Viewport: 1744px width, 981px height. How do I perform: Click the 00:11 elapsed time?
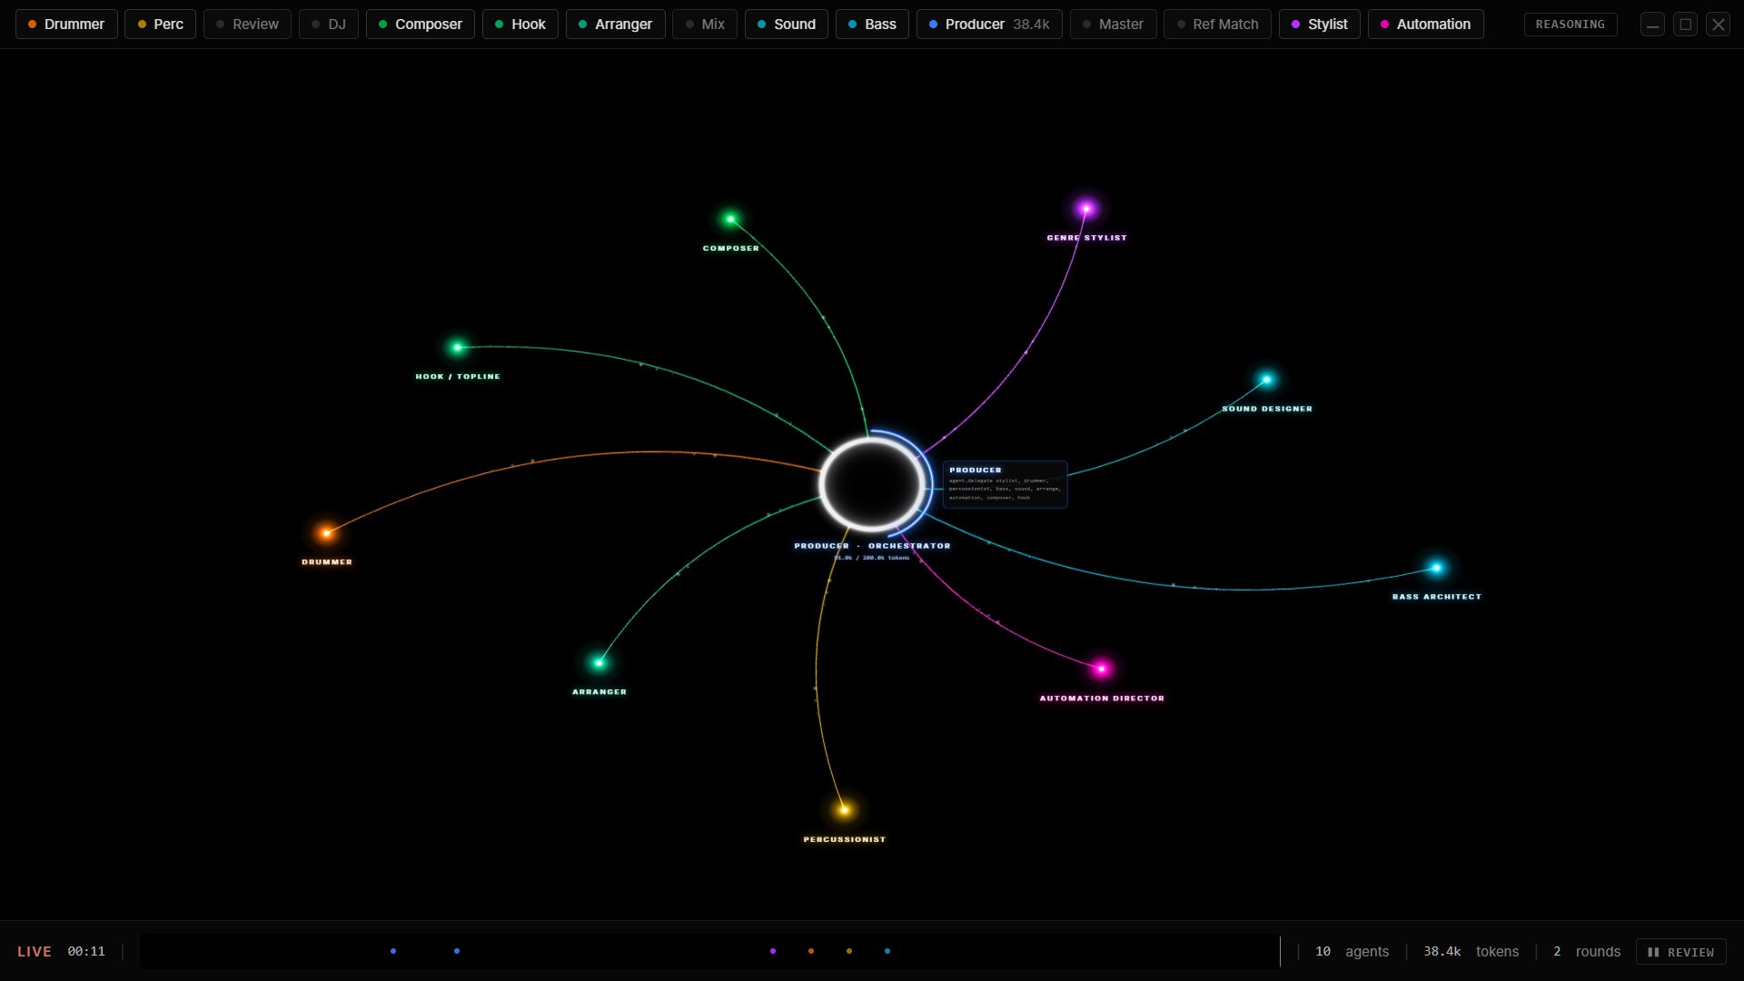(x=86, y=951)
